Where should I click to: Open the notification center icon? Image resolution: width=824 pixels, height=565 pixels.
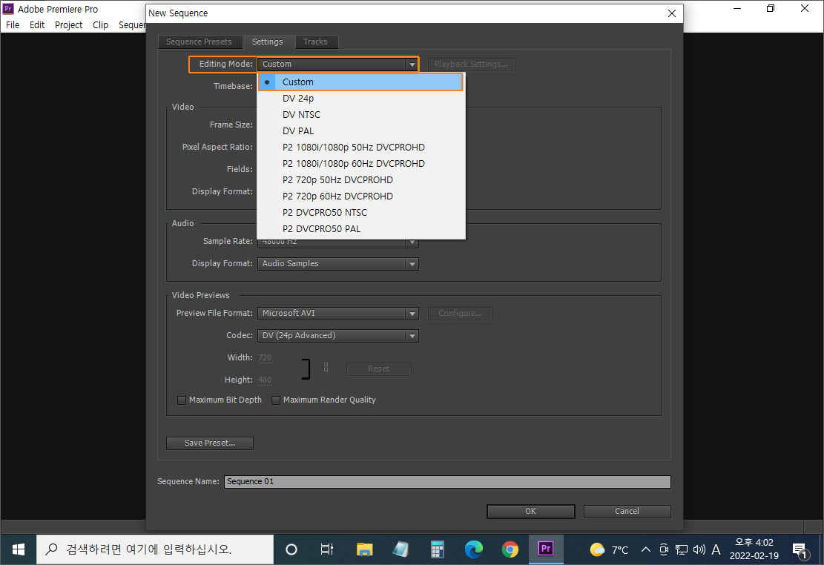click(800, 550)
